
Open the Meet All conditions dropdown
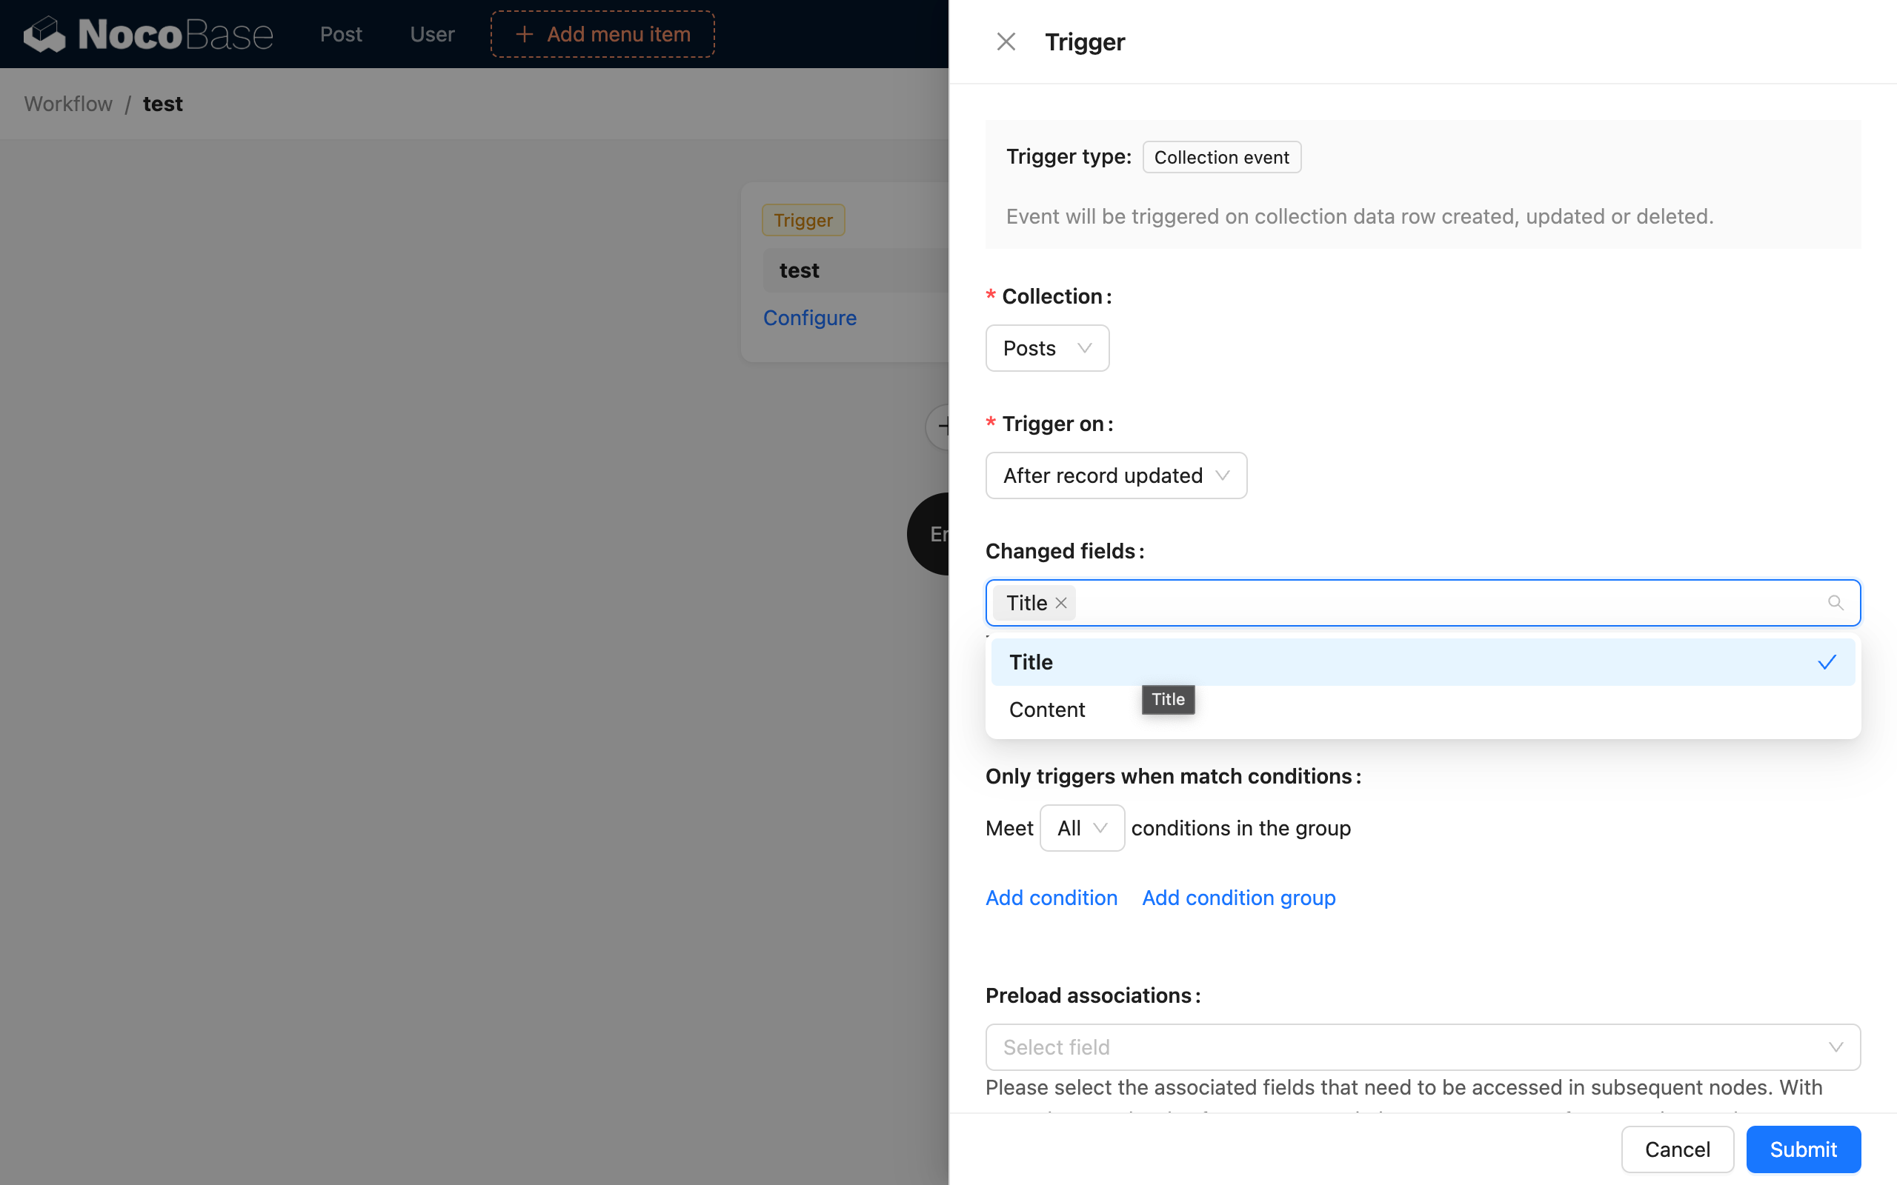pyautogui.click(x=1081, y=827)
